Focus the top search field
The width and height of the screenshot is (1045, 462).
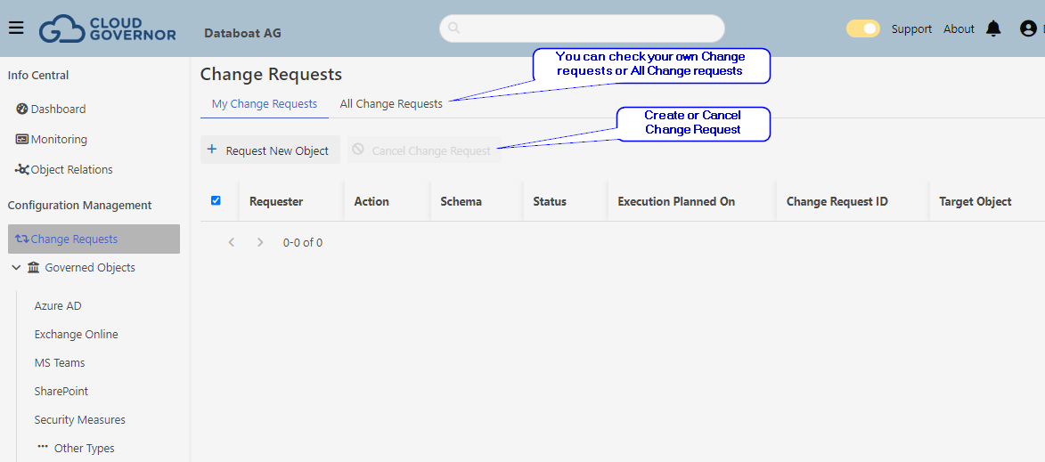[x=582, y=28]
